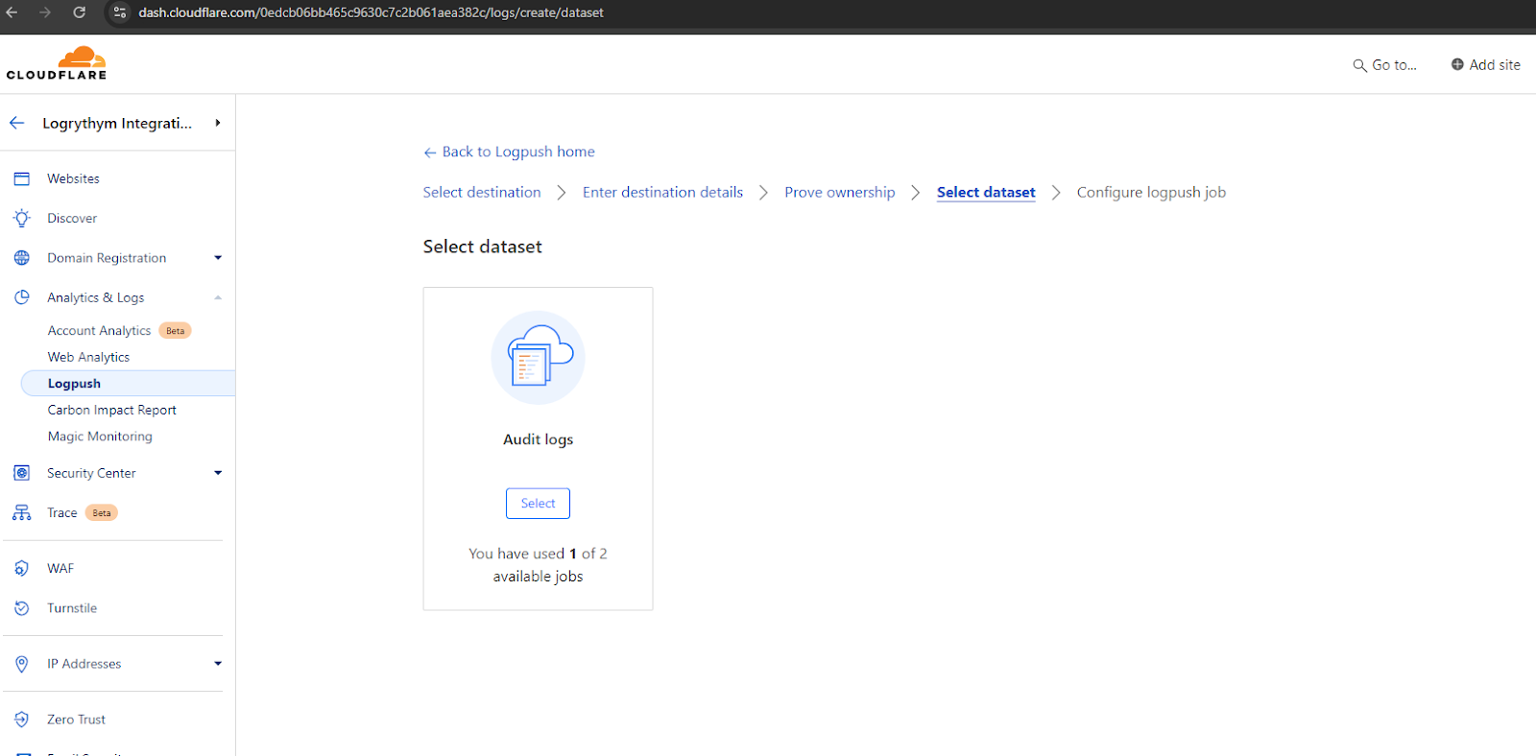Click the back arrow beside account name

pyautogui.click(x=17, y=123)
